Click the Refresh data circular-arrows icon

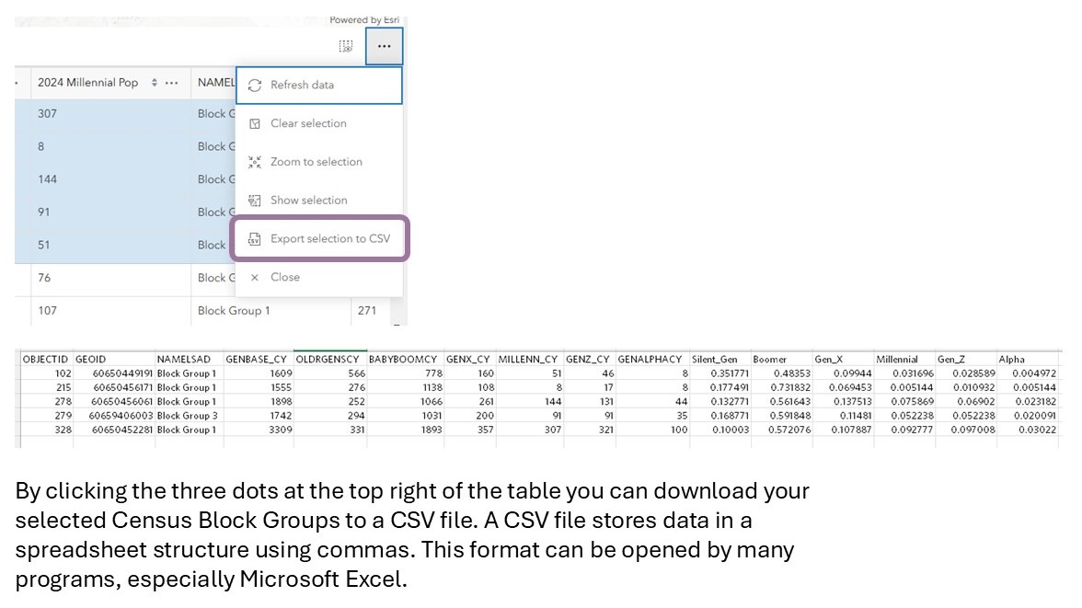pyautogui.click(x=255, y=86)
